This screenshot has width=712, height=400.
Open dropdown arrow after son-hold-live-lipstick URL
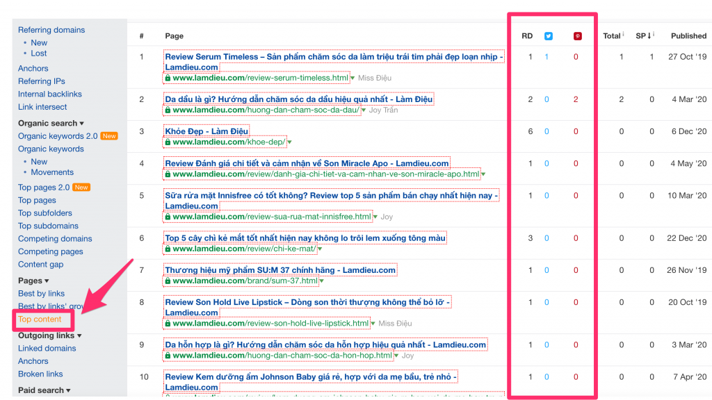point(373,324)
